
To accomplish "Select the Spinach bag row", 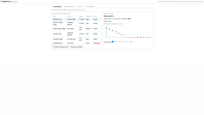I will 76,34.
